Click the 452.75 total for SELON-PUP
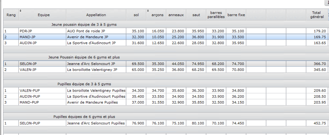The width and height of the screenshot is (329, 135). point(316,123)
